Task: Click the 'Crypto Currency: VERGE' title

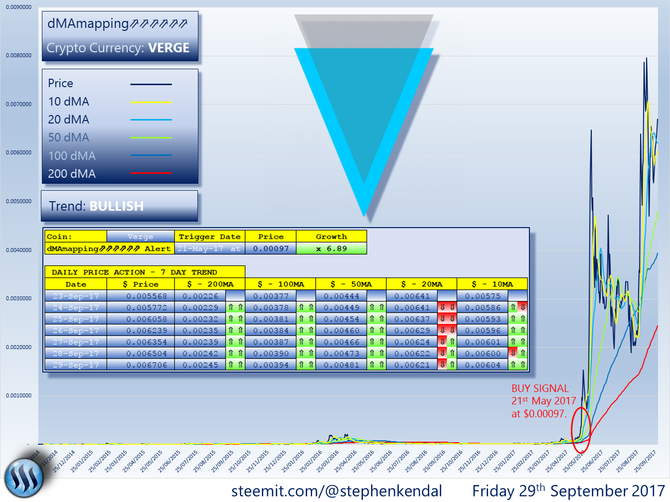Action: (118, 48)
